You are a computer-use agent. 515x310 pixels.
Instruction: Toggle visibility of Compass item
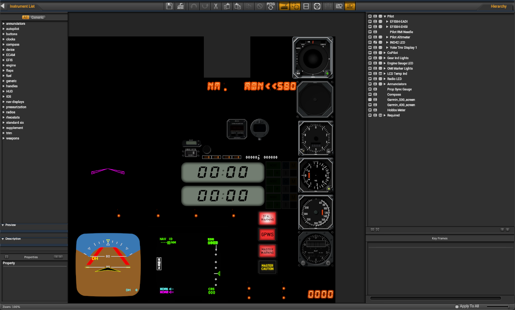[x=370, y=95]
